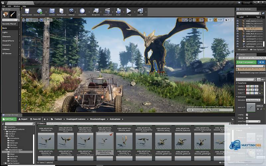Select the Paint mode brush icon
Viewport: 266px width, 166px height.
click(x=13, y=15)
